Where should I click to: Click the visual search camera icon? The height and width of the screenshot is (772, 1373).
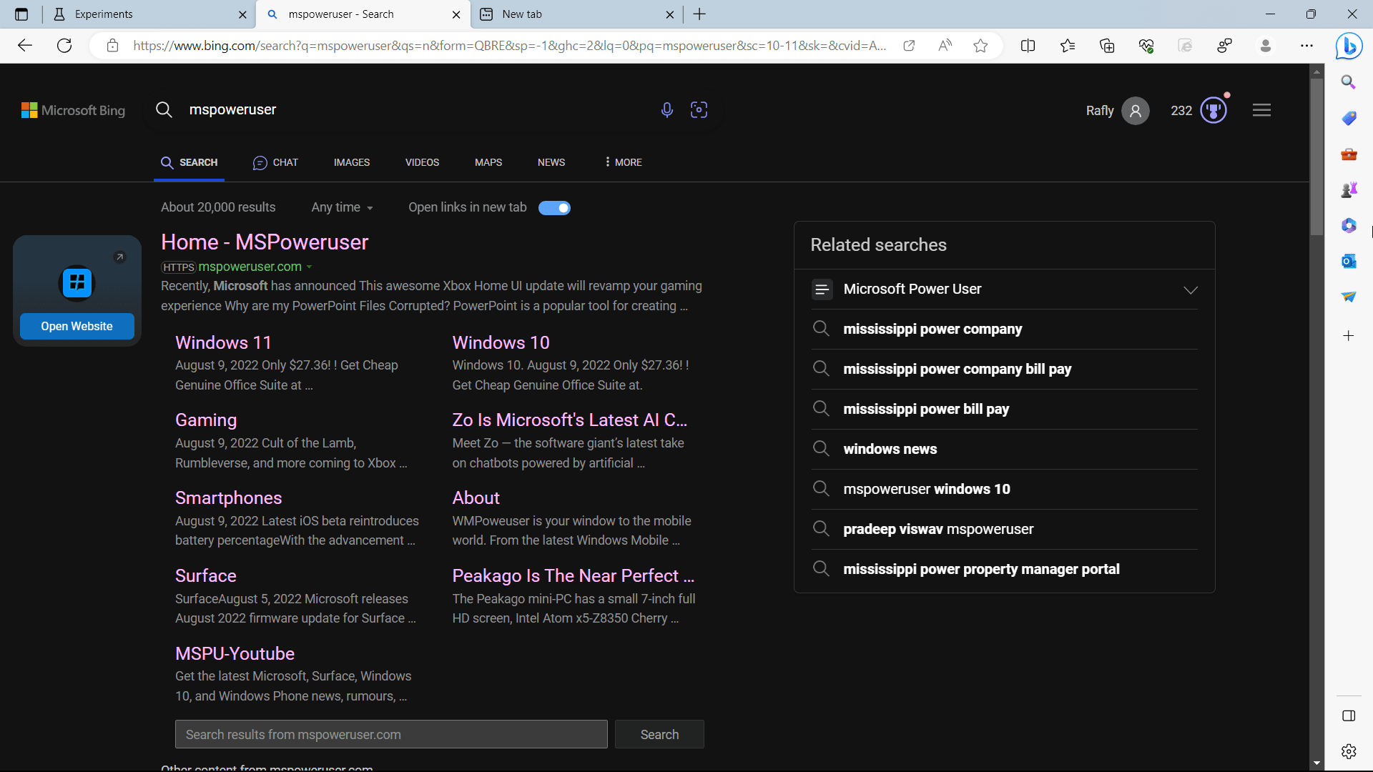[699, 109]
